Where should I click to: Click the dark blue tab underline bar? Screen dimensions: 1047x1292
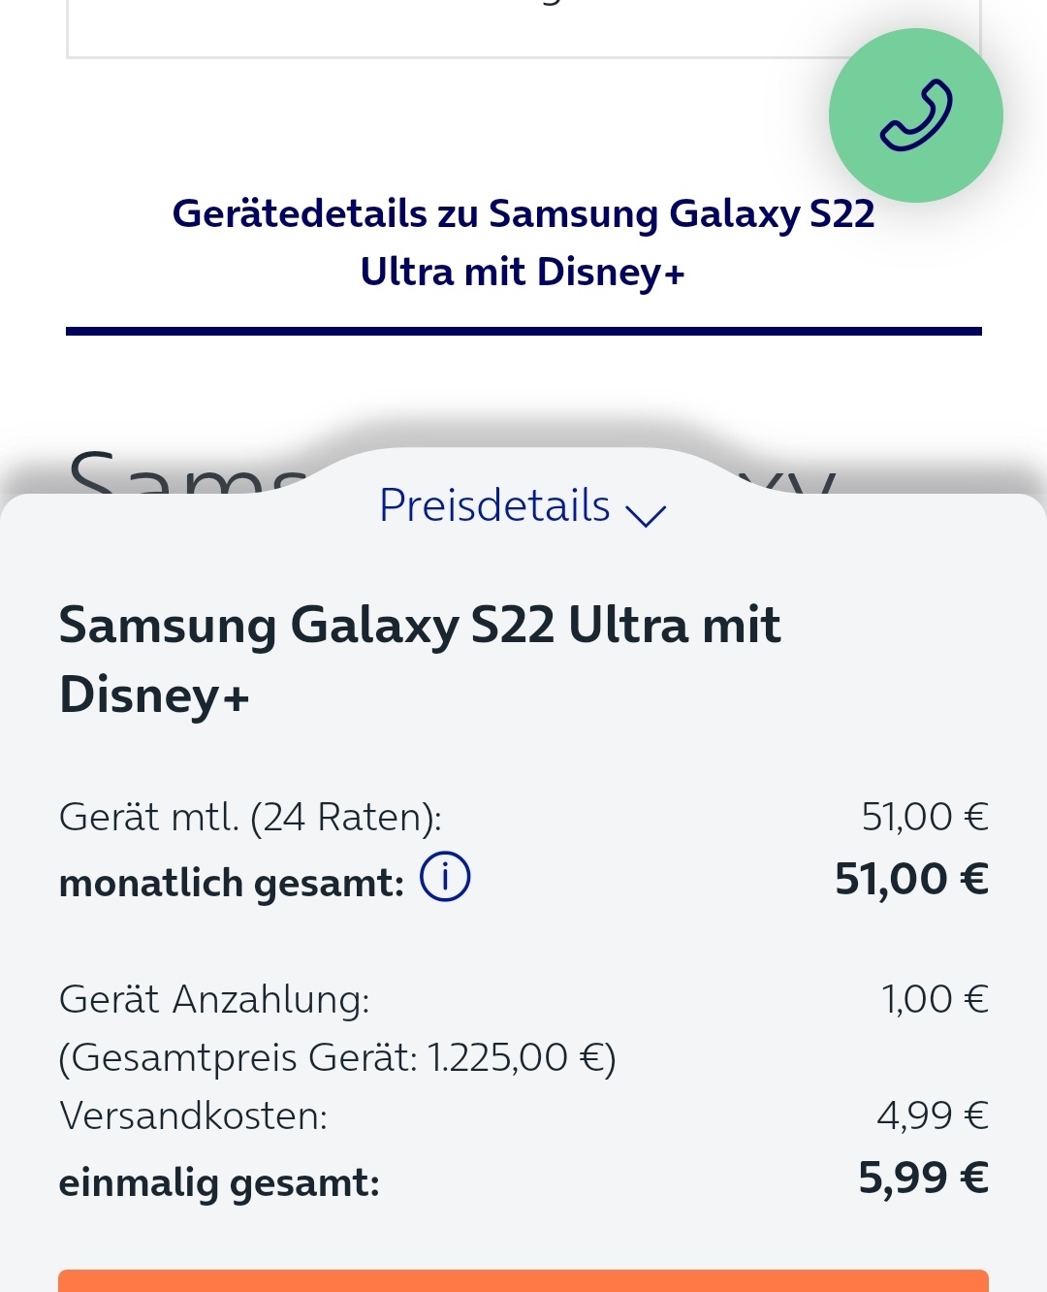[x=523, y=332]
